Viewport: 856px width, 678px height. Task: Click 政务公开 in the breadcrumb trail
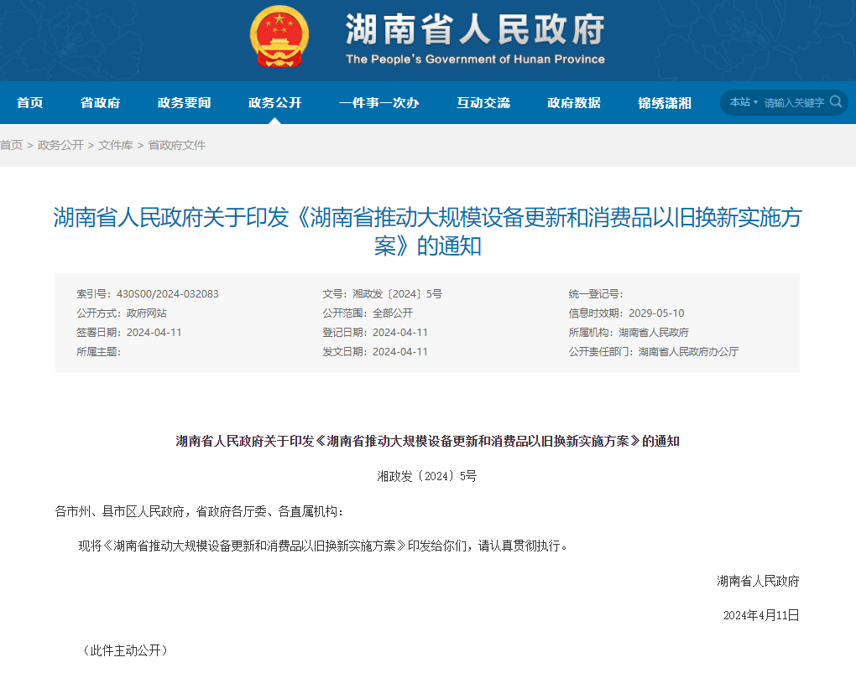click(x=60, y=145)
